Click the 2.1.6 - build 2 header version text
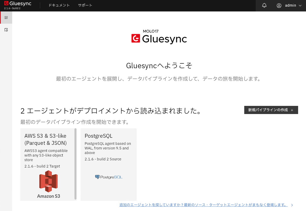Viewport: 306px width, 211px height. pos(12,8)
